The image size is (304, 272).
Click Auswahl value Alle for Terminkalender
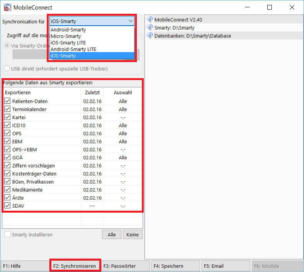click(x=123, y=109)
